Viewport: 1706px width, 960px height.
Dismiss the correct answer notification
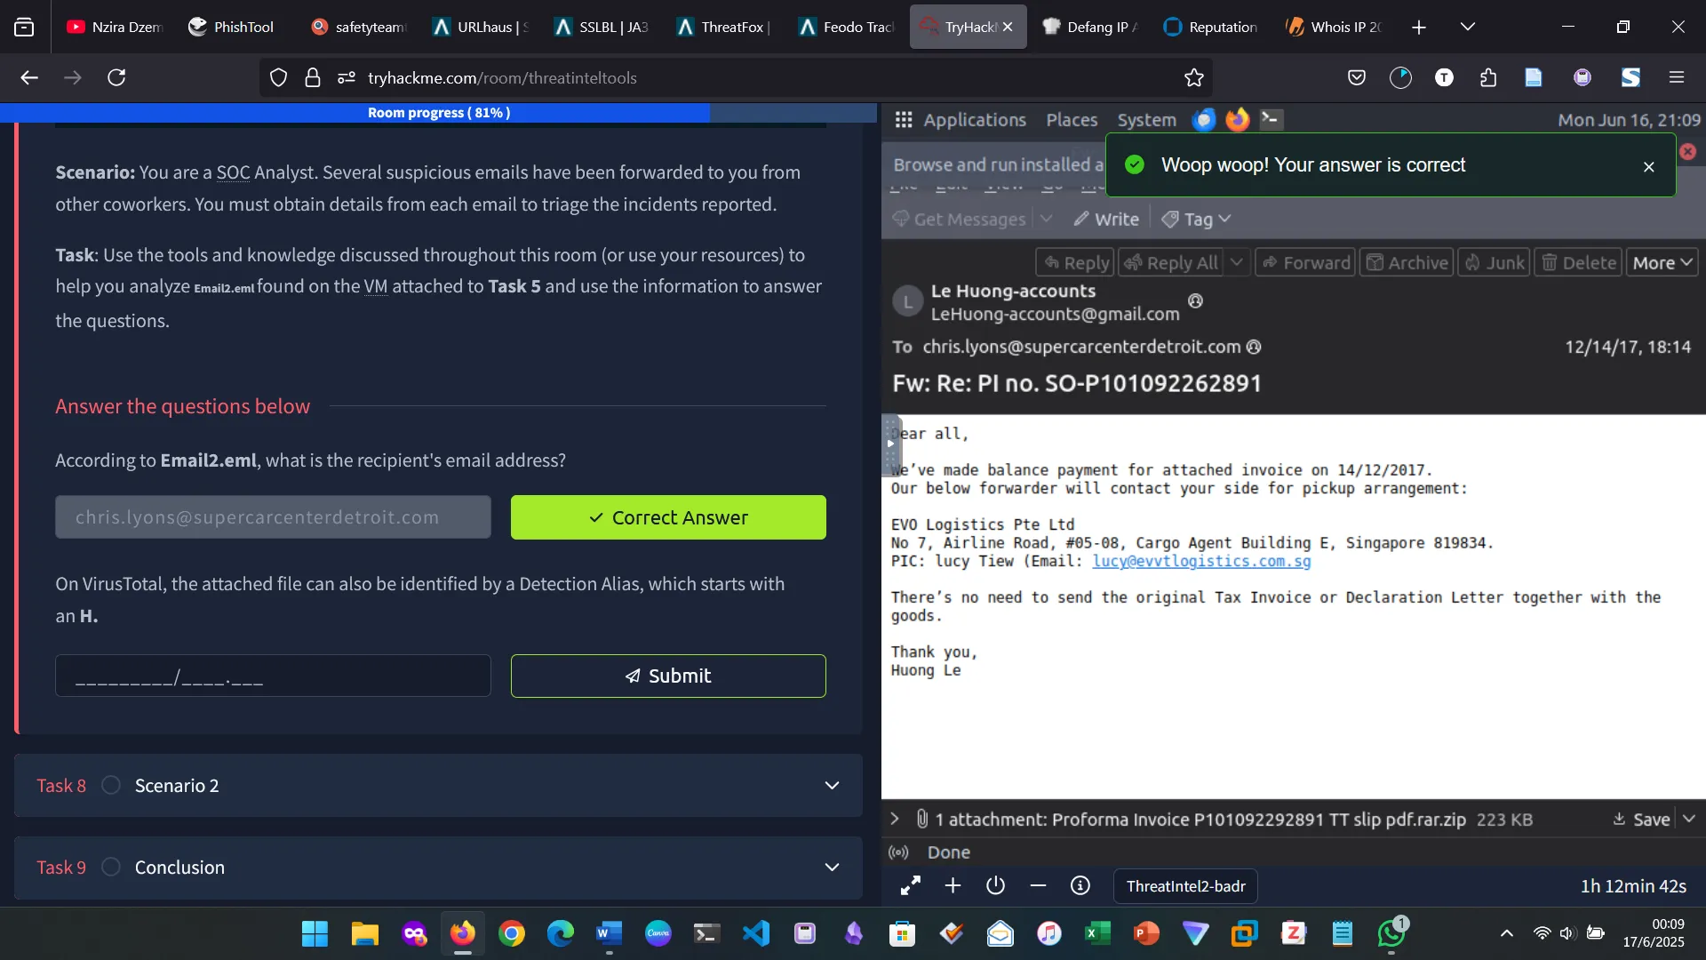point(1648,166)
